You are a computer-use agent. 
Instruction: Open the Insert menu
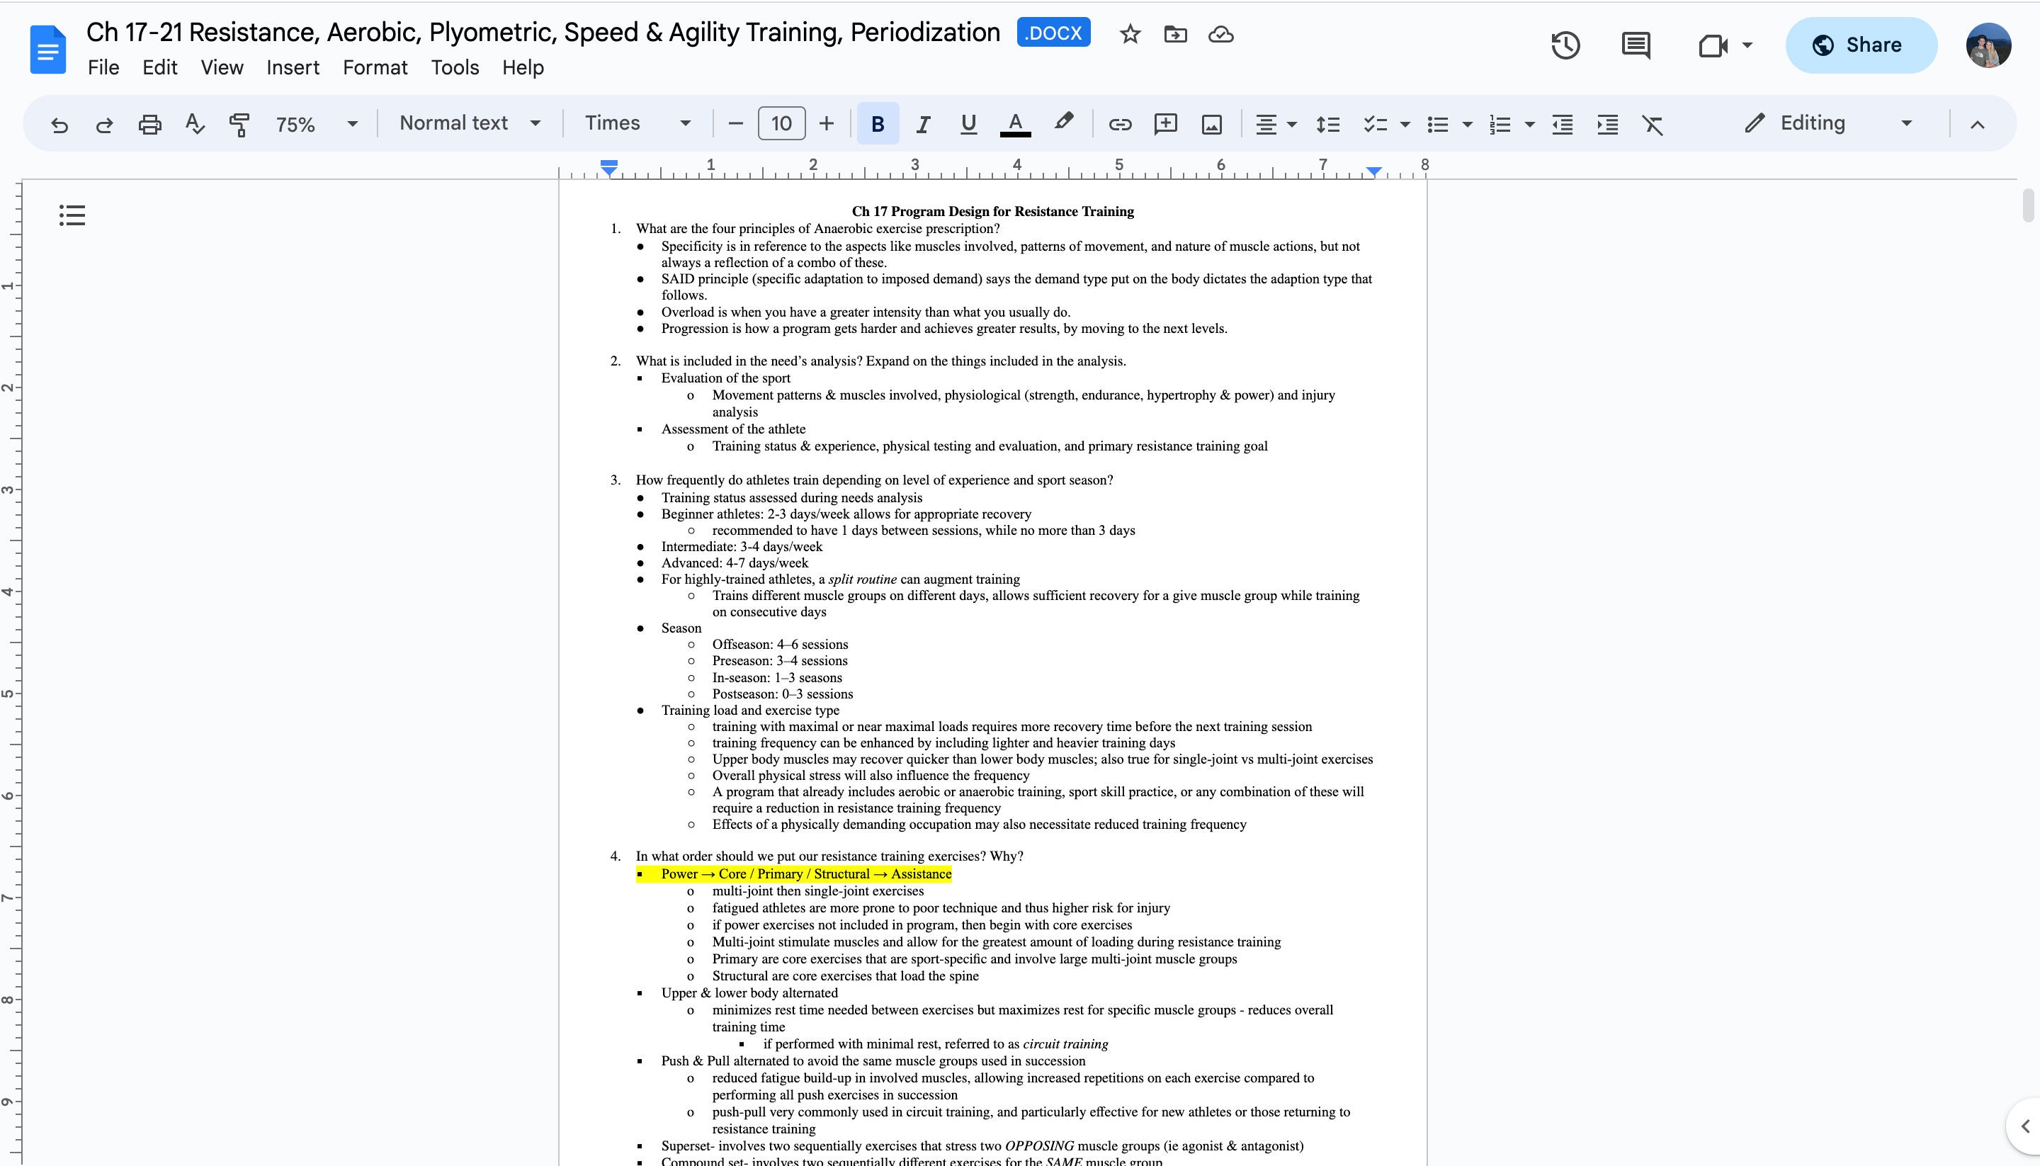(x=293, y=67)
